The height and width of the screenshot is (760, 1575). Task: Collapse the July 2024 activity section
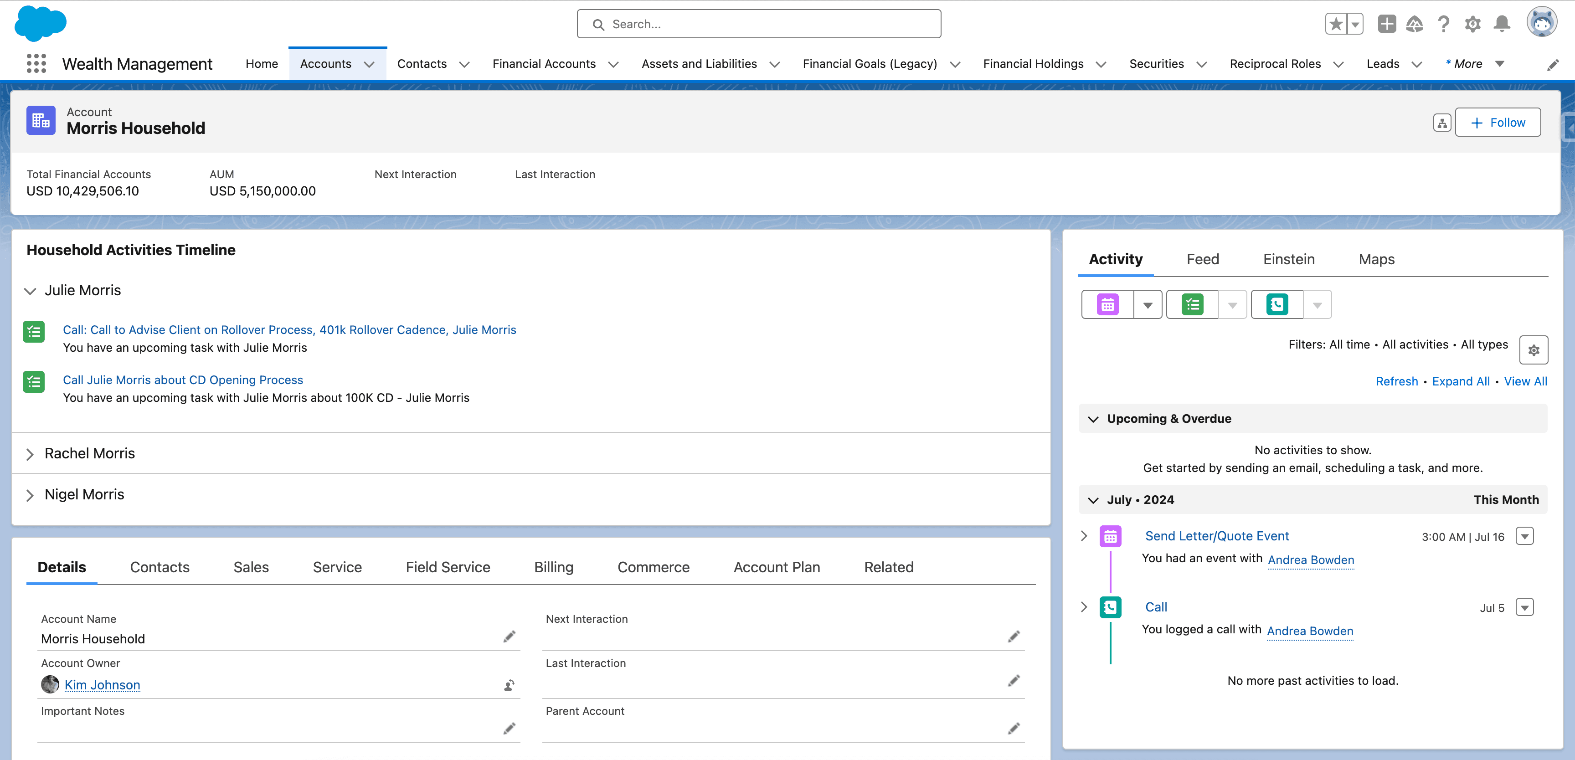pos(1093,500)
